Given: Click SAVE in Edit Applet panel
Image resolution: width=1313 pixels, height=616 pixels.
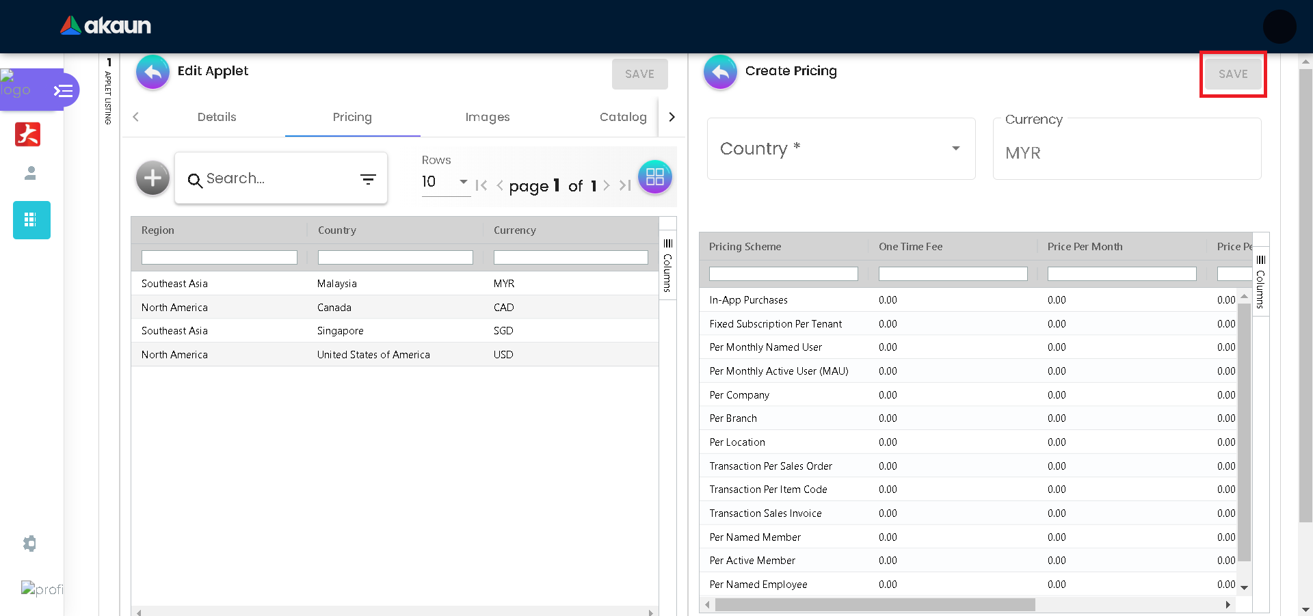Looking at the screenshot, I should click(639, 74).
